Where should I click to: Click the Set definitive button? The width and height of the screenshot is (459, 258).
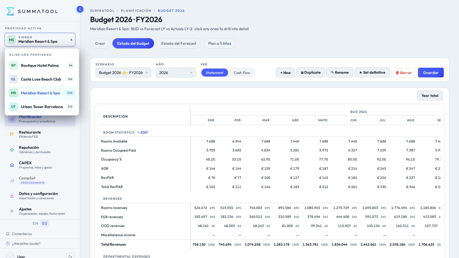point(372,73)
